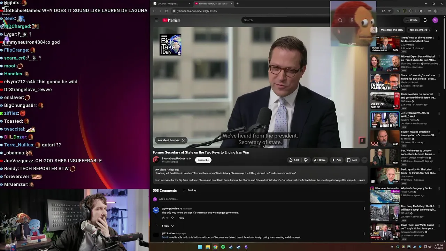This screenshot has width=446, height=251.
Task: Go to YouTube Premium home logo
Action: pyautogui.click(x=171, y=20)
